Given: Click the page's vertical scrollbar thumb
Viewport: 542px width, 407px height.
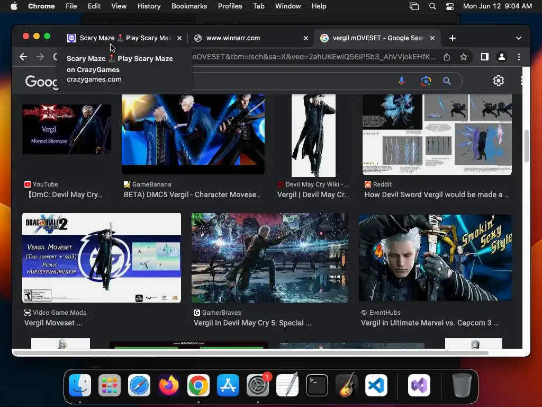Looking at the screenshot, I should pyautogui.click(x=526, y=146).
